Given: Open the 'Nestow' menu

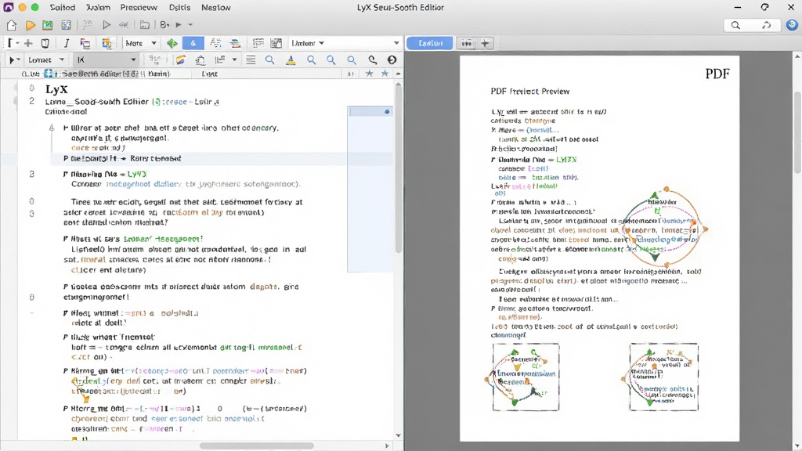Looking at the screenshot, I should (x=216, y=8).
